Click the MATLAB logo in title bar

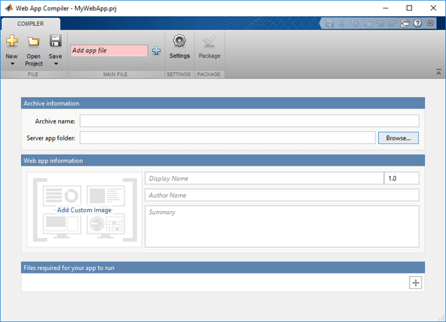pyautogui.click(x=9, y=8)
